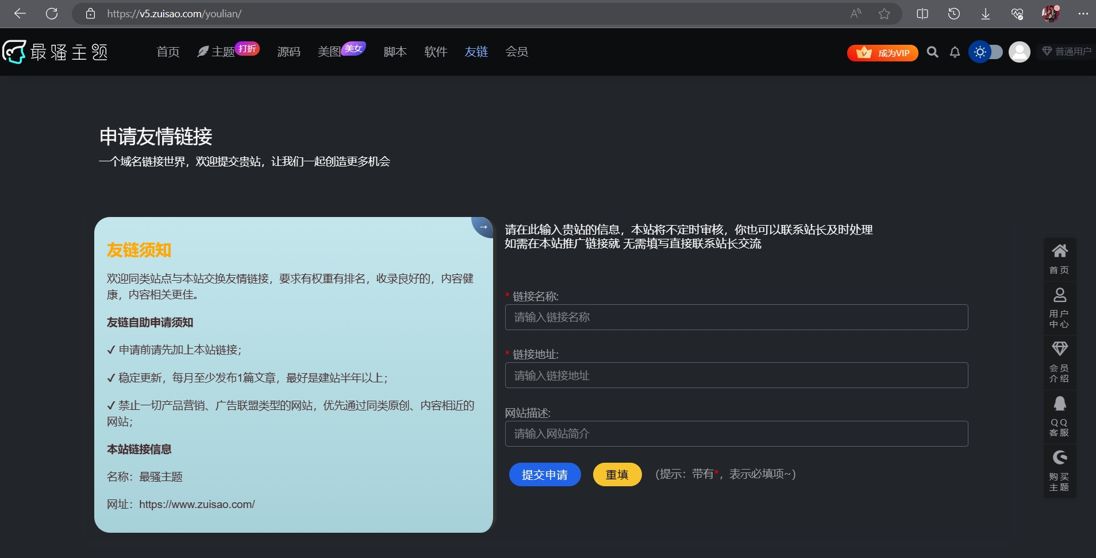Click the 最骚主题 site logo
The image size is (1096, 558).
pyautogui.click(x=55, y=52)
